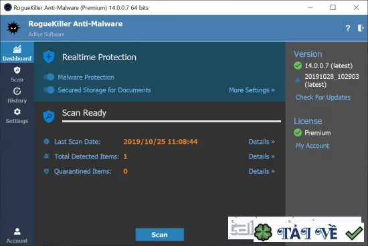Click the RogueKiller bug logo in header

click(13, 28)
